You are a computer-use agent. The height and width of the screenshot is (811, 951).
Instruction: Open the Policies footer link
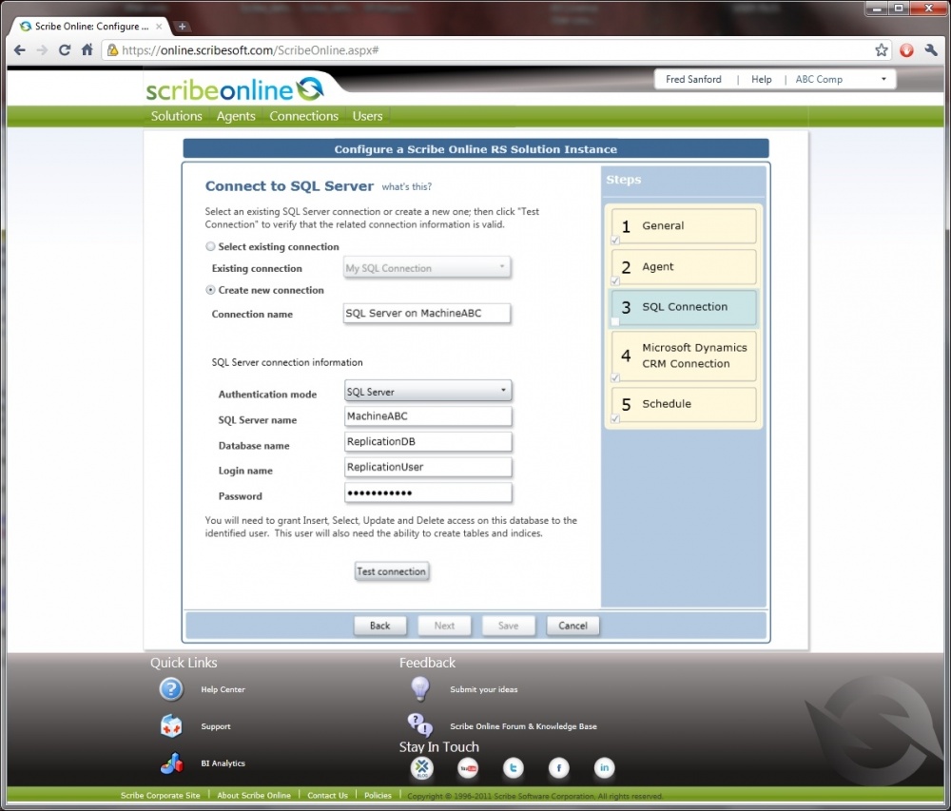[378, 795]
